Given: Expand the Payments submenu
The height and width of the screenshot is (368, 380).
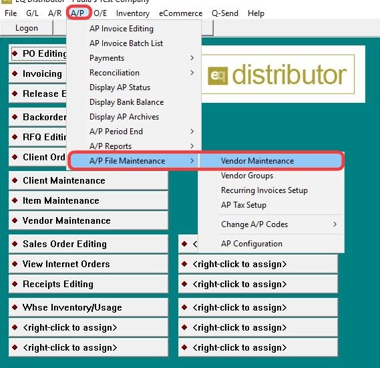Looking at the screenshot, I should (134, 58).
